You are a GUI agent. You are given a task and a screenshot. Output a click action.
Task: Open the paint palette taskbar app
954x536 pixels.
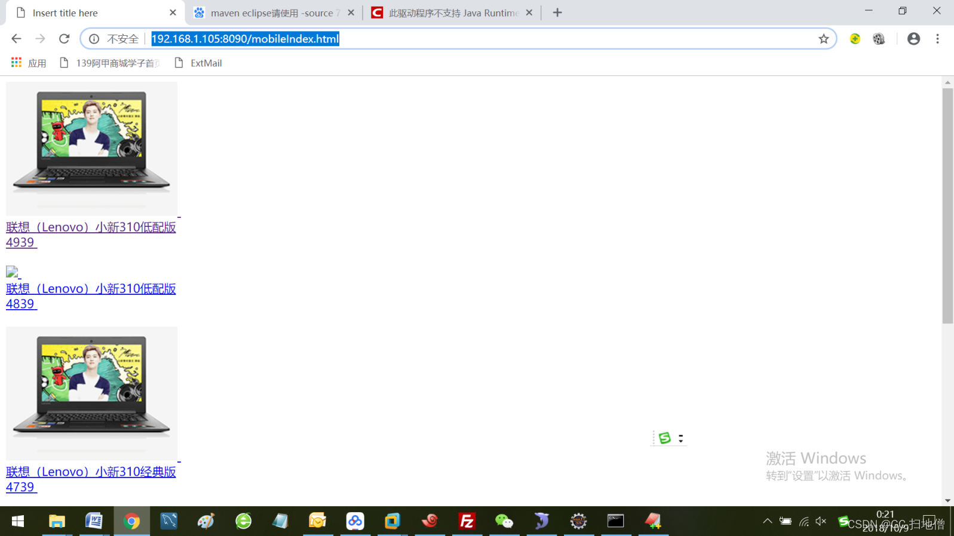[206, 521]
